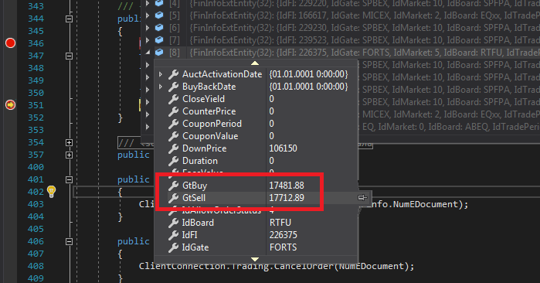Expand the collapsed region at line 354

coord(70,143)
